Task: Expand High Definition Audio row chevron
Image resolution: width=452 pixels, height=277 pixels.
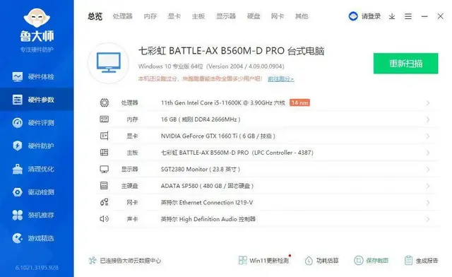Action: (428, 220)
